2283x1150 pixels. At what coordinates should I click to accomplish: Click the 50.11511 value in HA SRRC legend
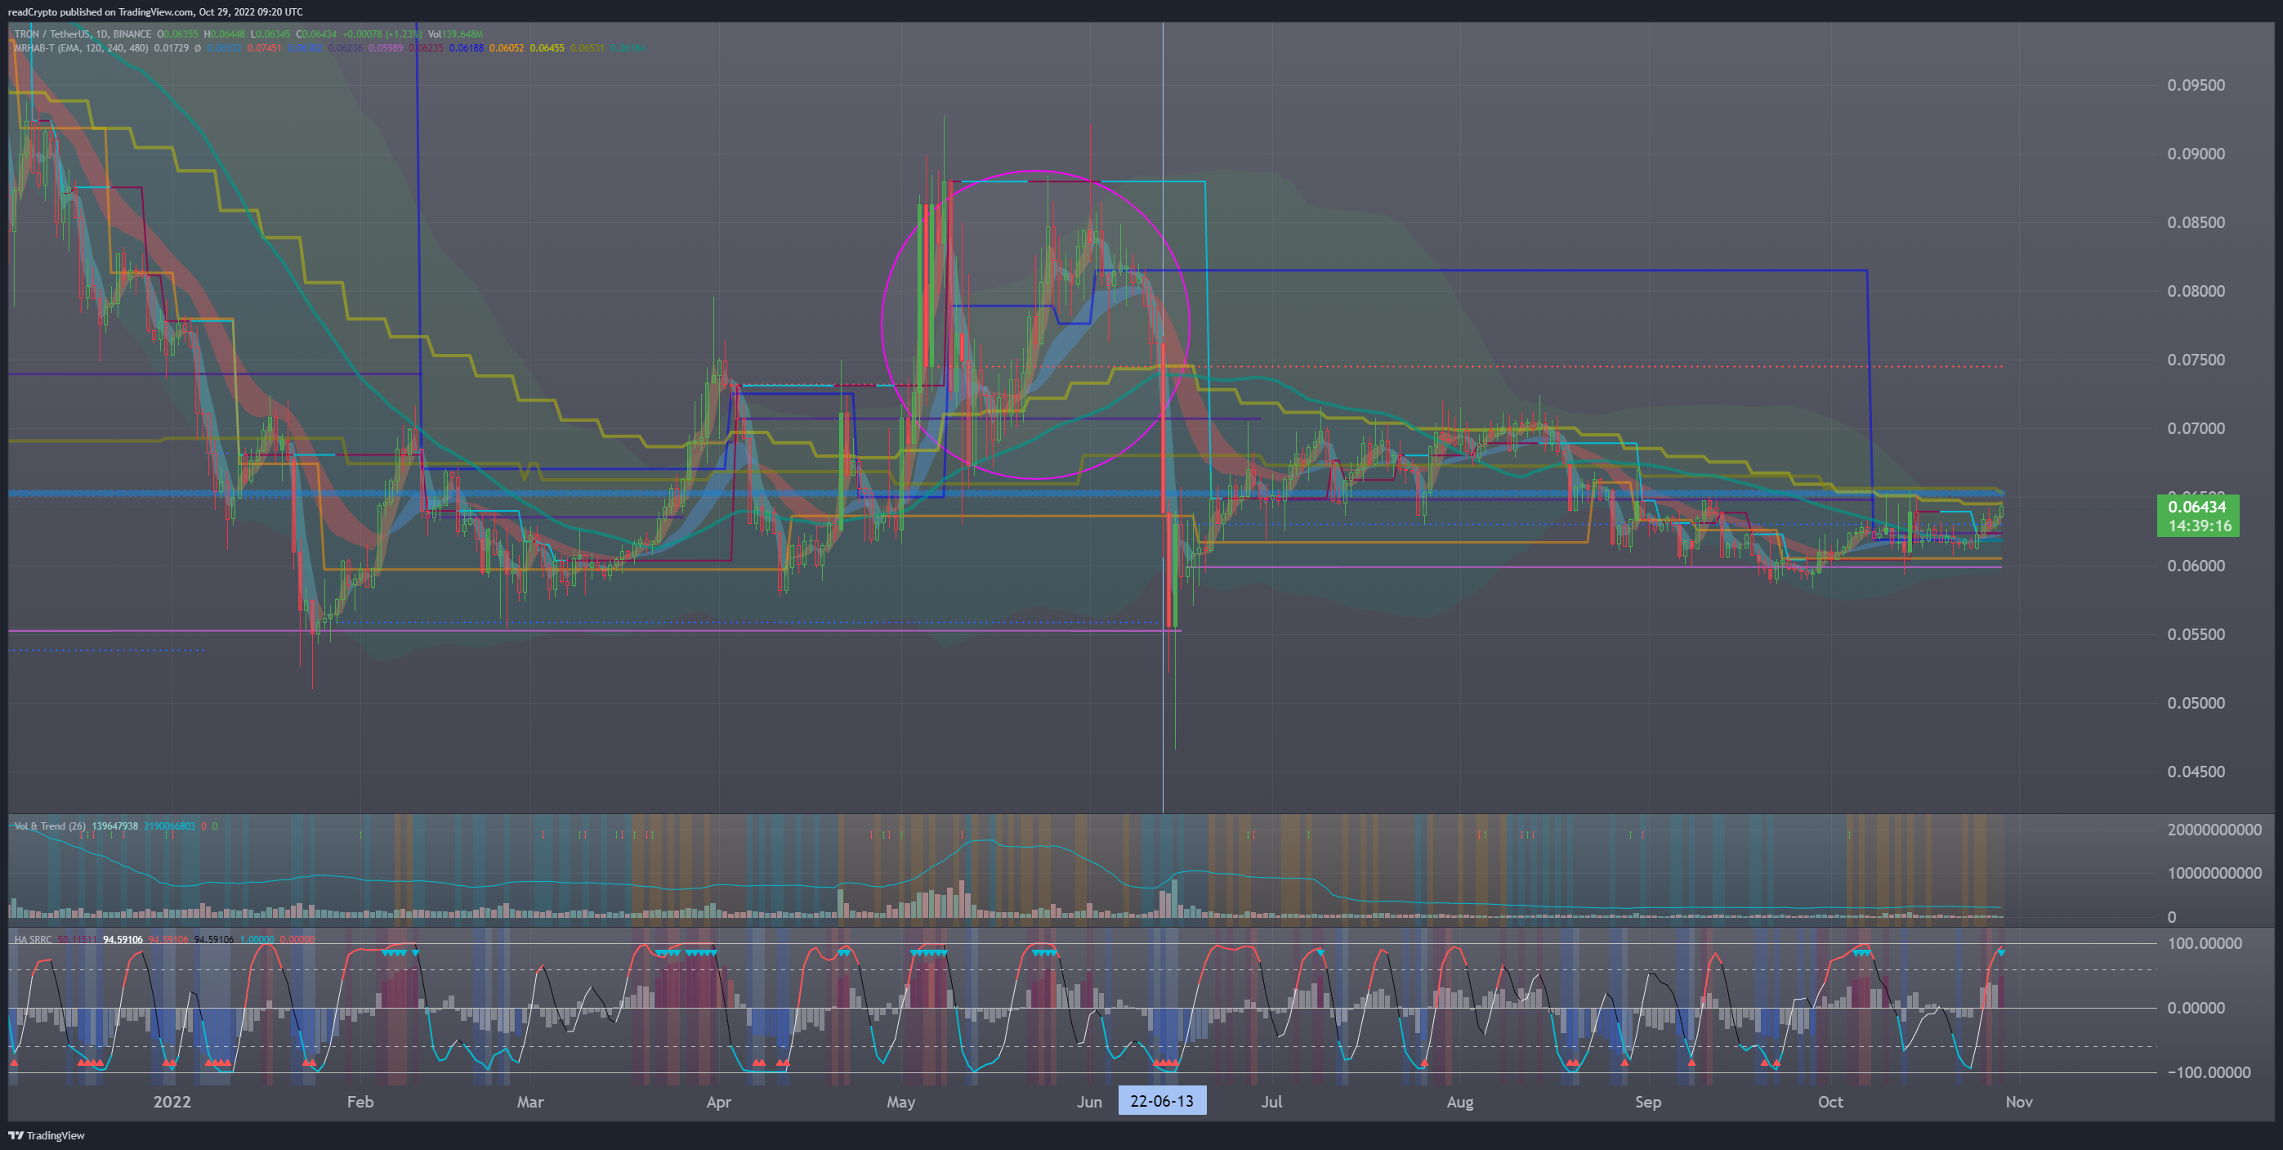[x=77, y=940]
